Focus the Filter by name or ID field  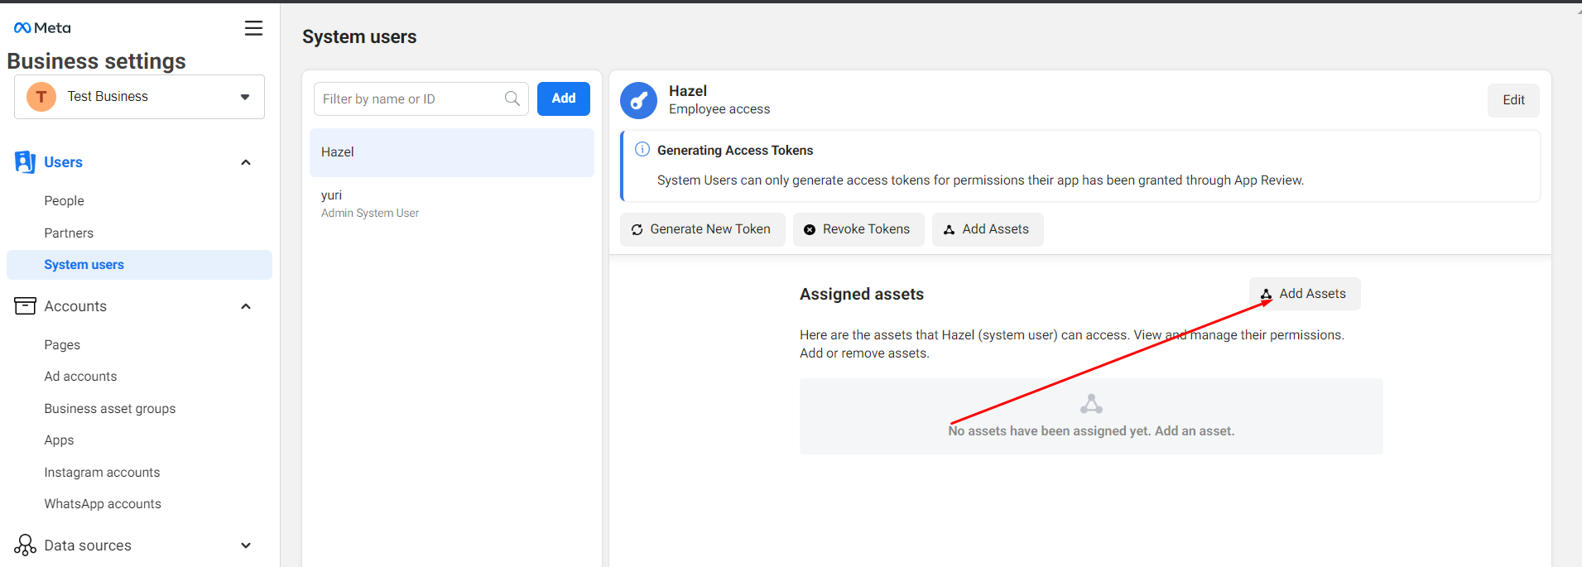click(x=410, y=99)
